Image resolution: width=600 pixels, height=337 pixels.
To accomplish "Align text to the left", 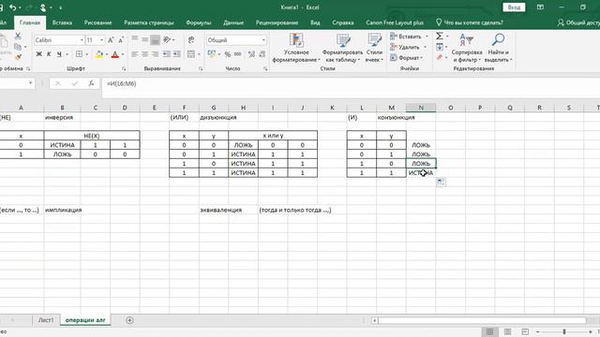I will [x=135, y=54].
